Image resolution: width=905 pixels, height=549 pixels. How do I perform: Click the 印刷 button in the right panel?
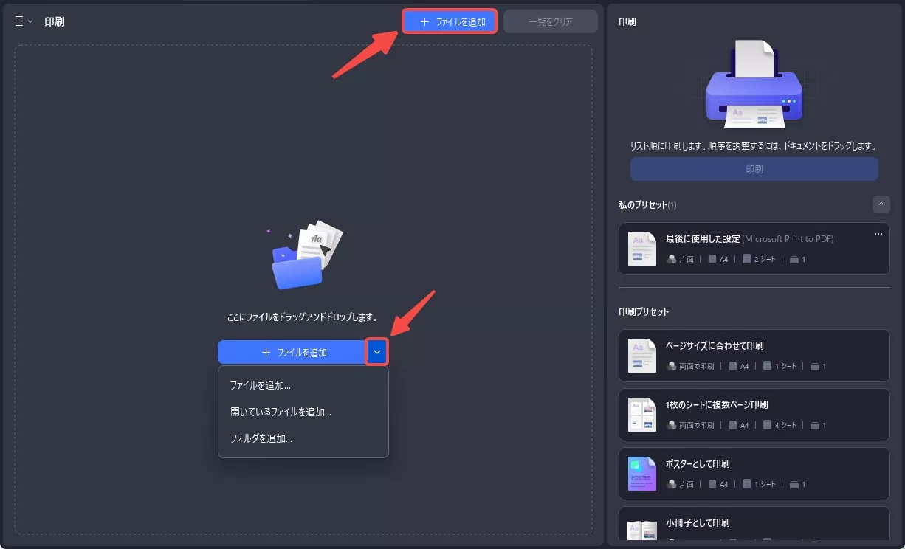tap(754, 168)
